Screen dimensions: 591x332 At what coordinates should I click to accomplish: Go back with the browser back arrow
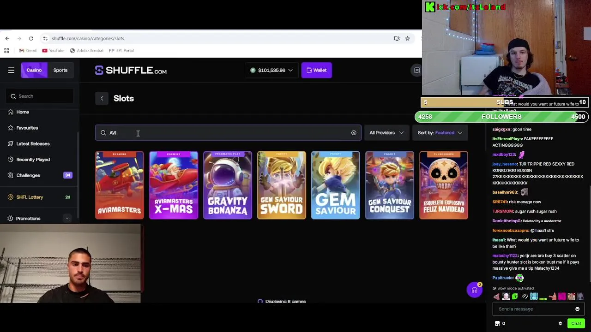click(7, 38)
